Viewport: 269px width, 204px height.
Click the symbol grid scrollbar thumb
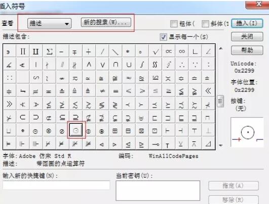click(220, 101)
